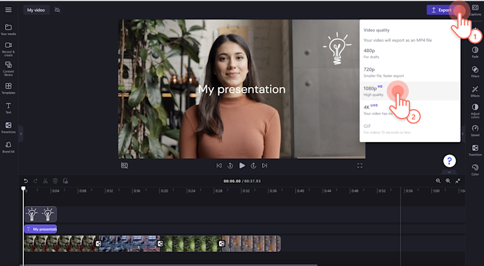Open the Brand kit panel

pyautogui.click(x=9, y=147)
